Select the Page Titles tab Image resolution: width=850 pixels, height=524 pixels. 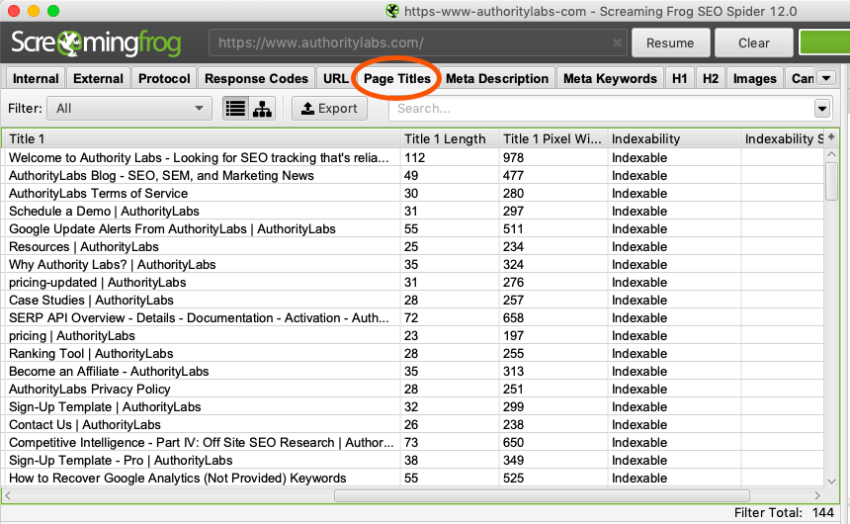click(396, 79)
